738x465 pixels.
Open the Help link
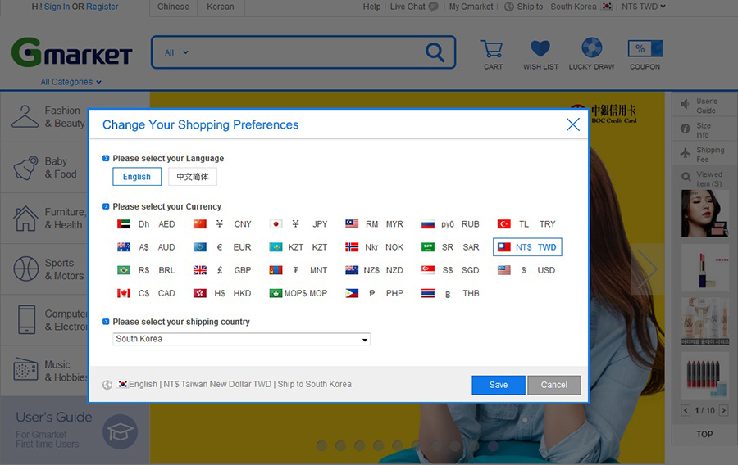(x=371, y=7)
